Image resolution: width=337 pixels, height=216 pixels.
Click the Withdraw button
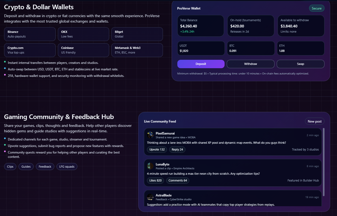click(250, 64)
